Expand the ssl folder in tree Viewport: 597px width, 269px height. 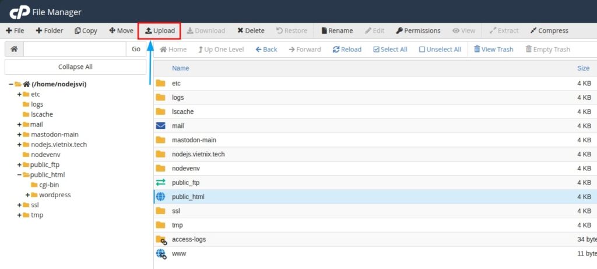coord(19,205)
